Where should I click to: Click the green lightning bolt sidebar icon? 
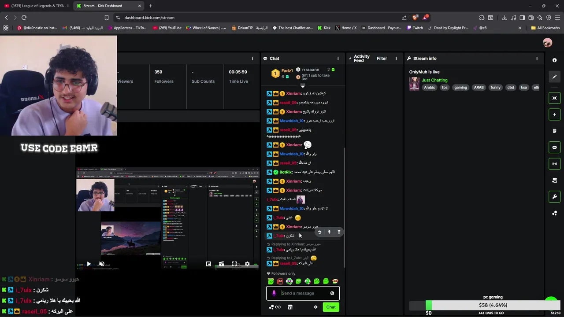click(x=555, y=114)
